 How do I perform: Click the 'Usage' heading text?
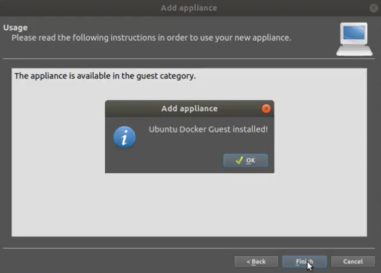point(16,27)
